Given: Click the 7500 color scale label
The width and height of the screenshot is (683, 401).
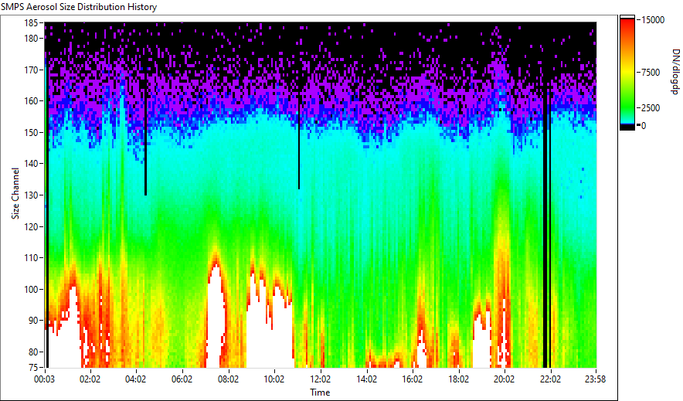Looking at the screenshot, I should 651,73.
